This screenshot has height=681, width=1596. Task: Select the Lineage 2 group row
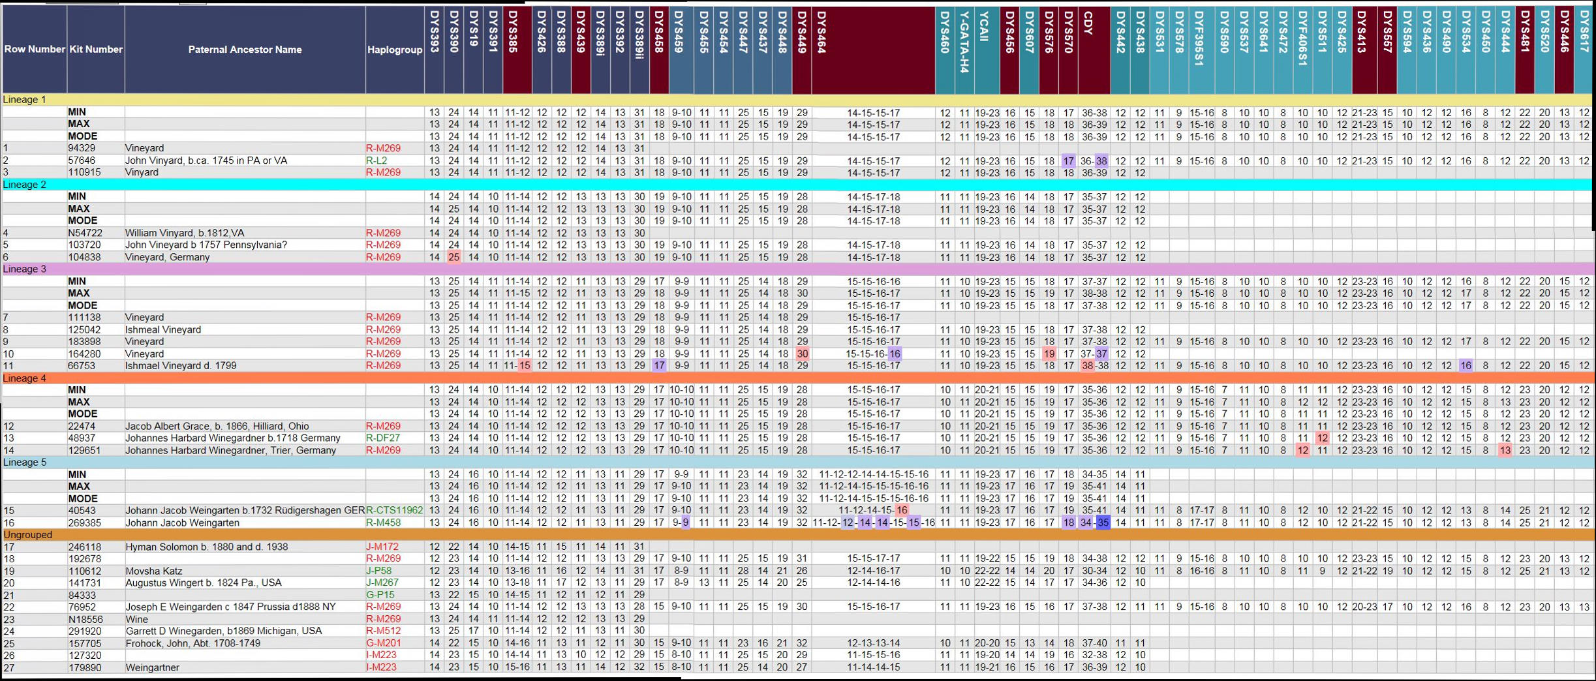point(797,185)
